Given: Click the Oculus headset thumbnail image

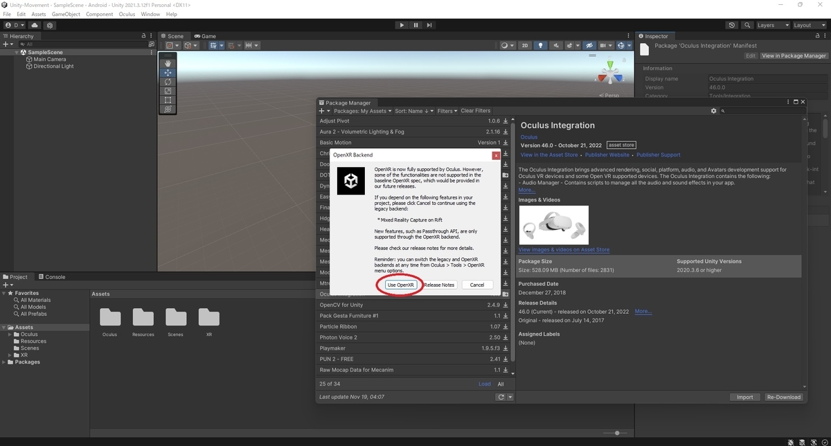Looking at the screenshot, I should coord(554,224).
